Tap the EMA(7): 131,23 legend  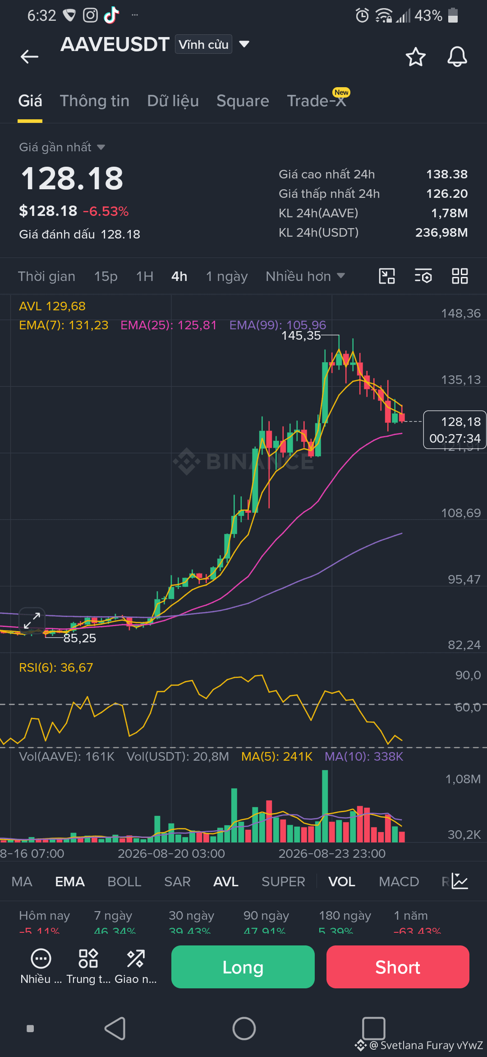64,325
